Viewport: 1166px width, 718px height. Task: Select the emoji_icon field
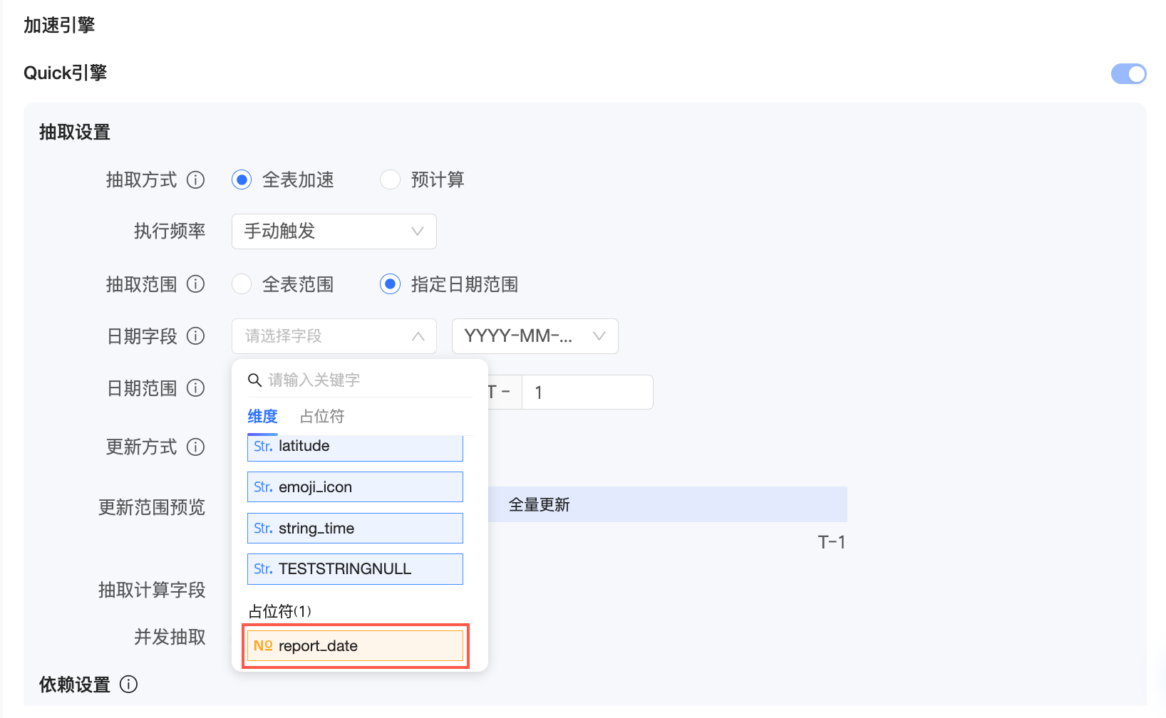pos(355,487)
